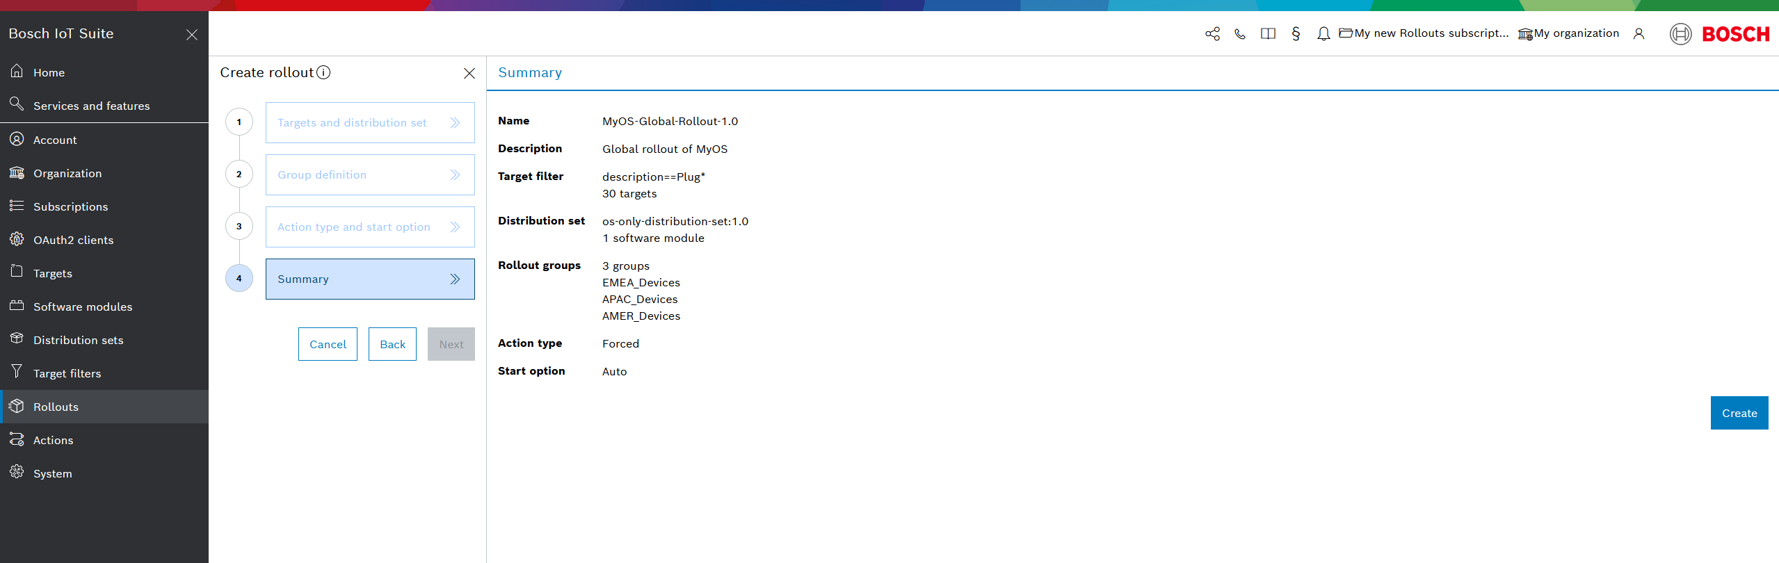Open the documentation book icon
The height and width of the screenshot is (563, 1779).
point(1268,34)
